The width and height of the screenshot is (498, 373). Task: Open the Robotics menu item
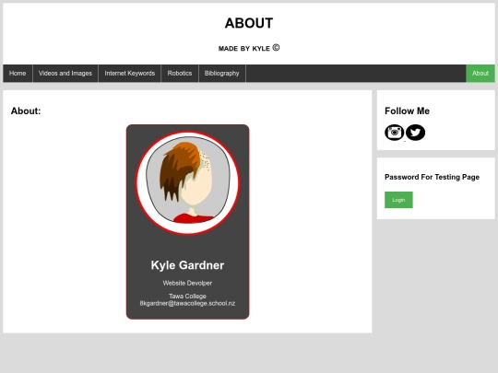point(180,74)
